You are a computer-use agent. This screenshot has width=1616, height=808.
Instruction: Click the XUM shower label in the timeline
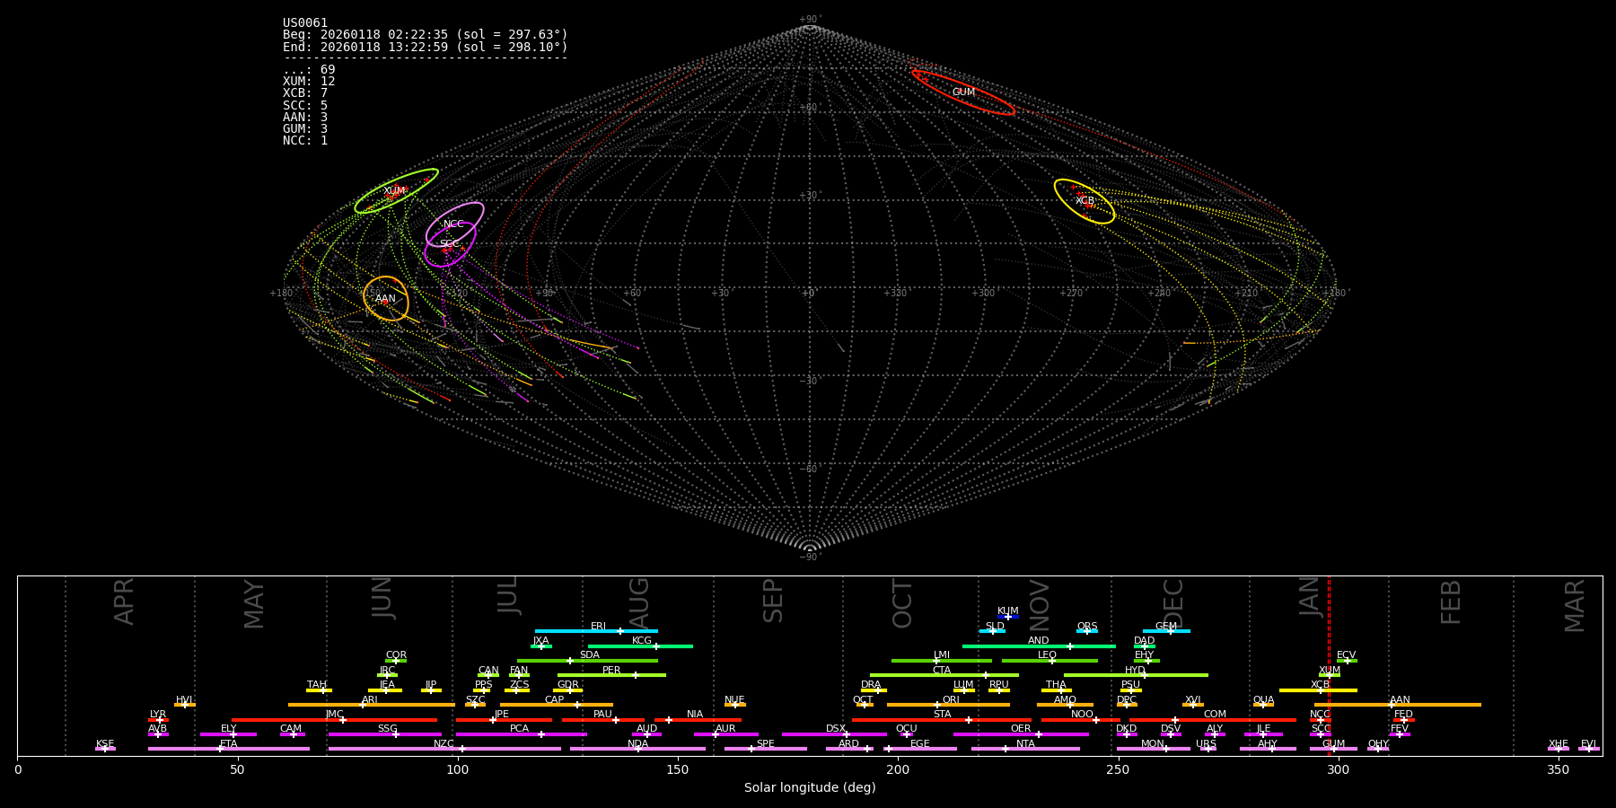pos(1330,670)
